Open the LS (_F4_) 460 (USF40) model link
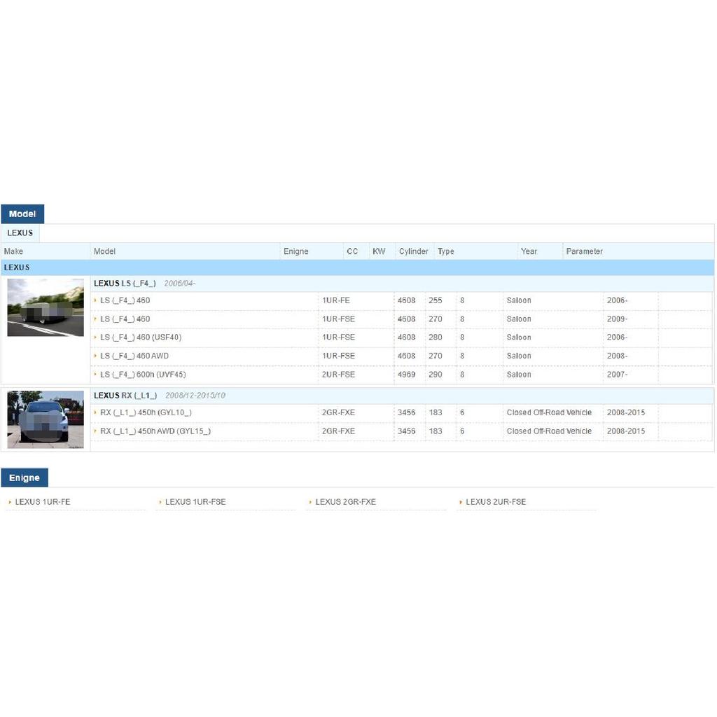 tap(141, 337)
